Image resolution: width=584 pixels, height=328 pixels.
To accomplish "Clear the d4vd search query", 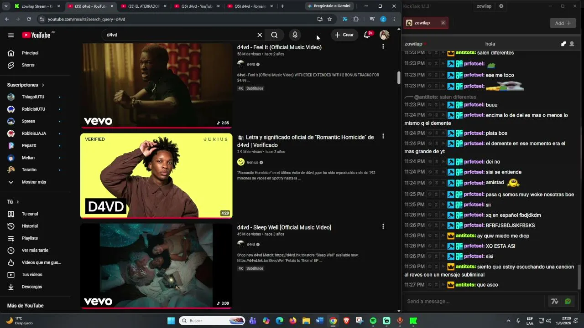I will pos(260,35).
